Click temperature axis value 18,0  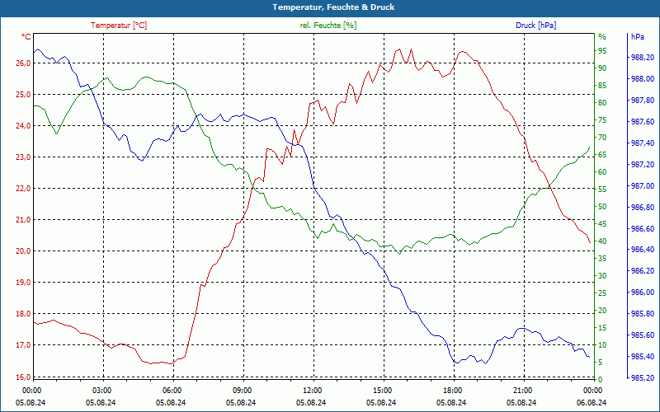tap(24, 314)
